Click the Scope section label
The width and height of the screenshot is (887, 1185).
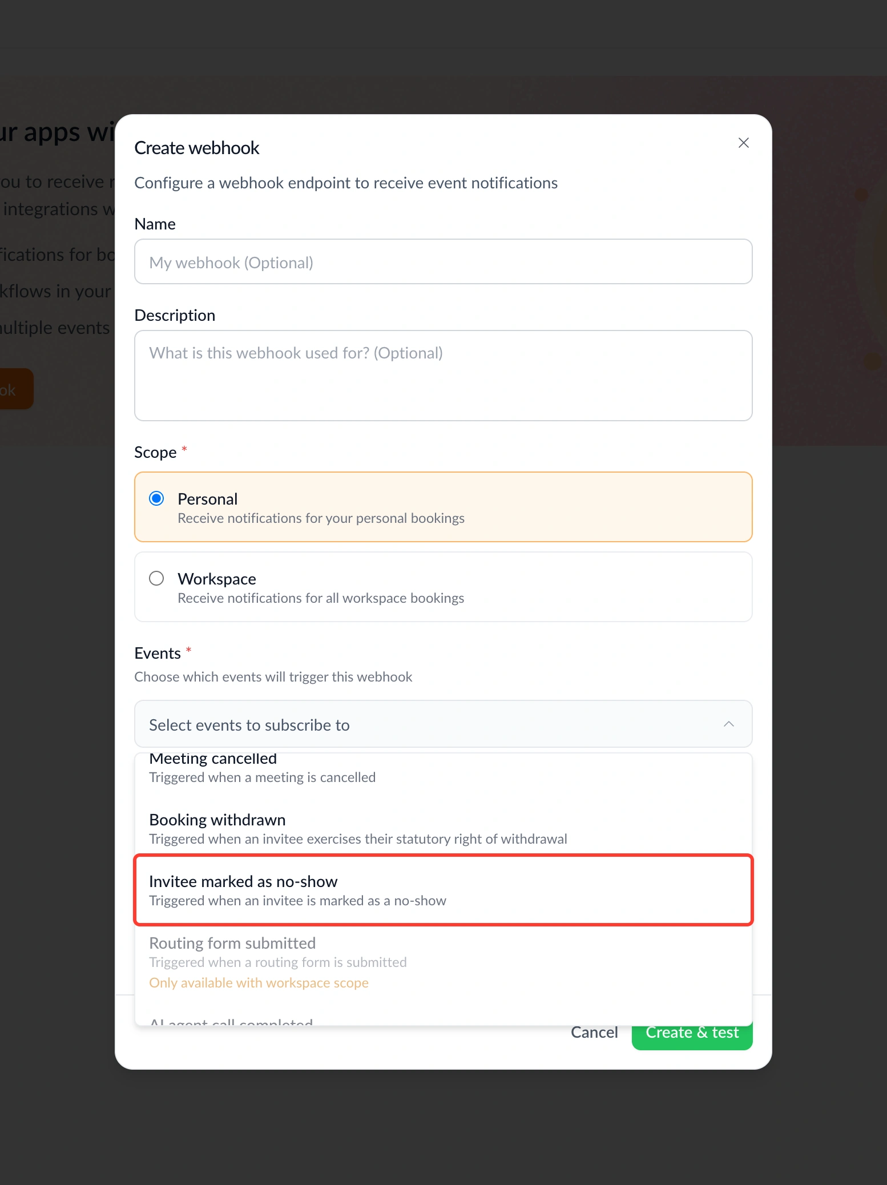tap(155, 452)
